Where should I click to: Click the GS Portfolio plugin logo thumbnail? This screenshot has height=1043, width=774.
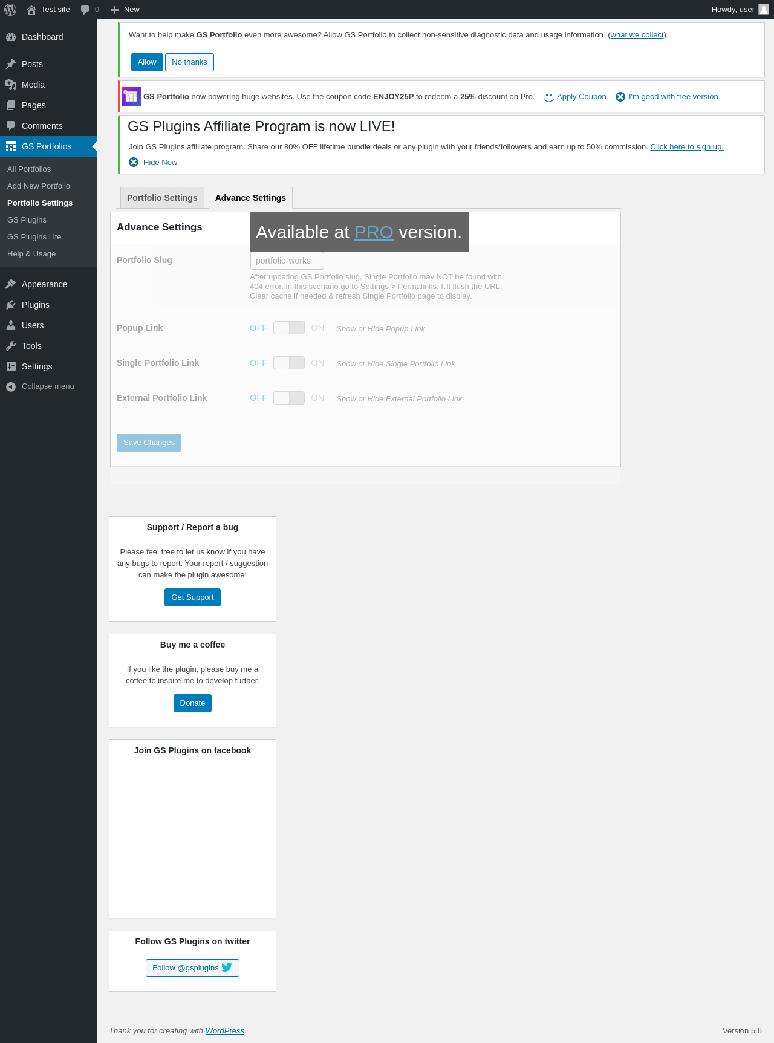pyautogui.click(x=131, y=97)
